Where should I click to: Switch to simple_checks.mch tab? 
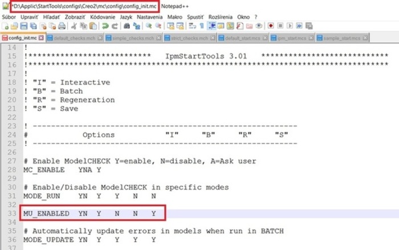click(131, 38)
